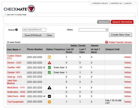View history for Notification - 5555
The height and width of the screenshot is (110, 139).
point(128,92)
